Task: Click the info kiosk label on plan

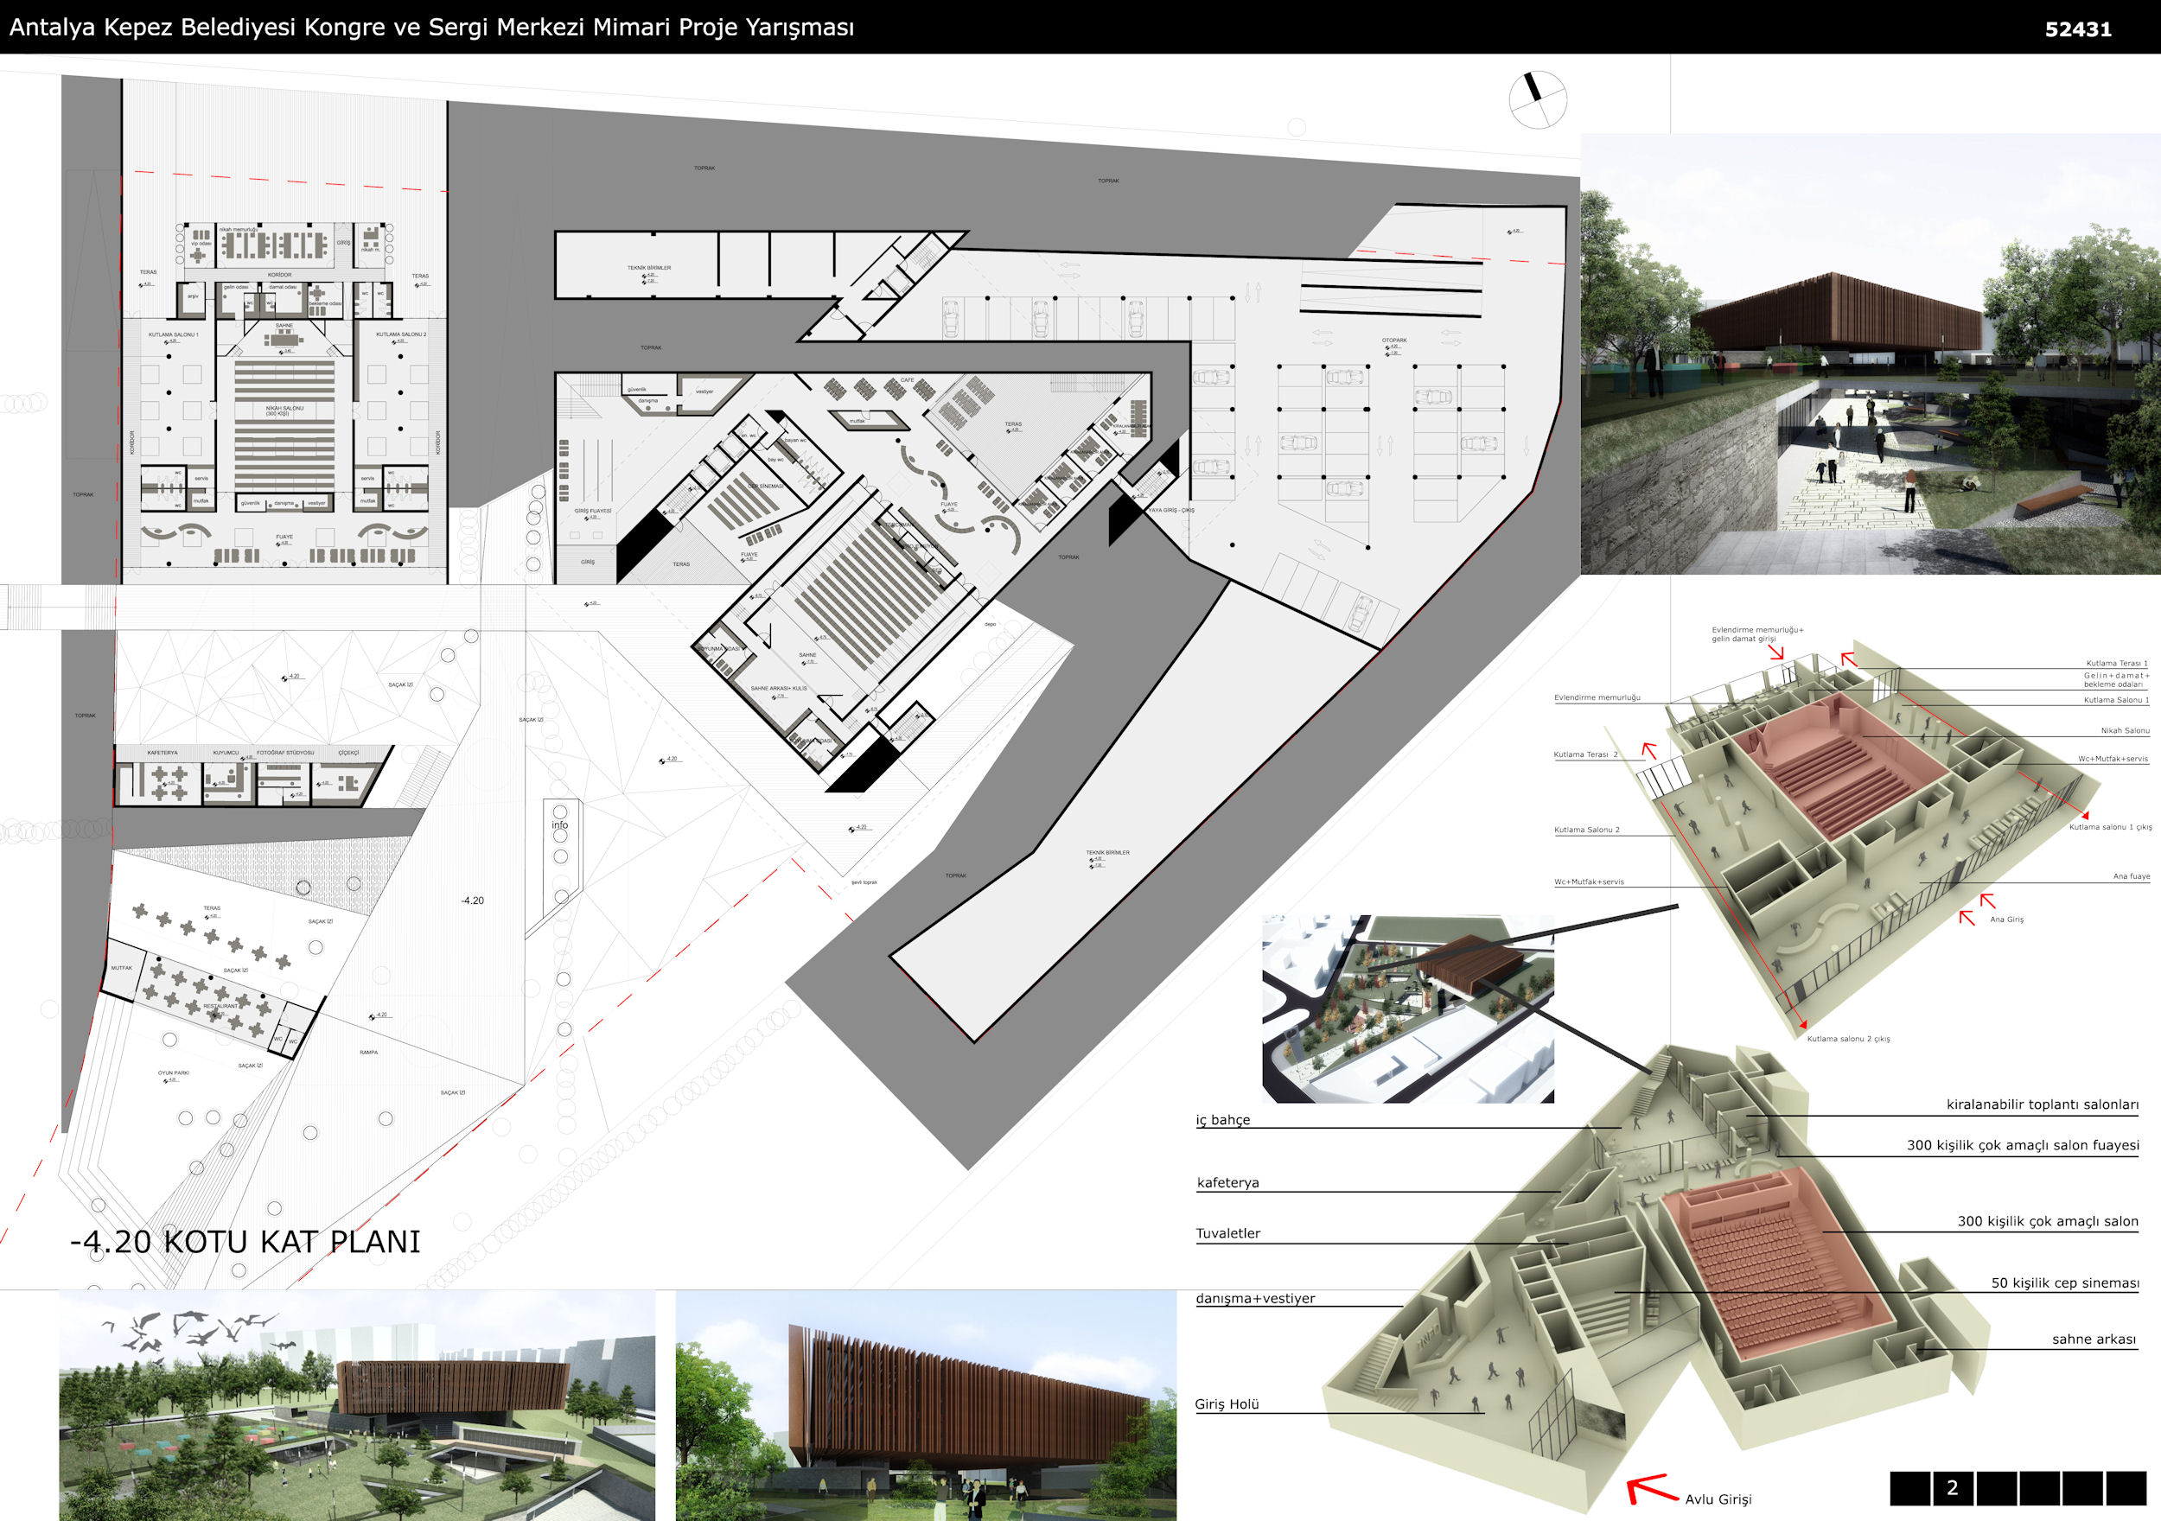Action: 560,825
